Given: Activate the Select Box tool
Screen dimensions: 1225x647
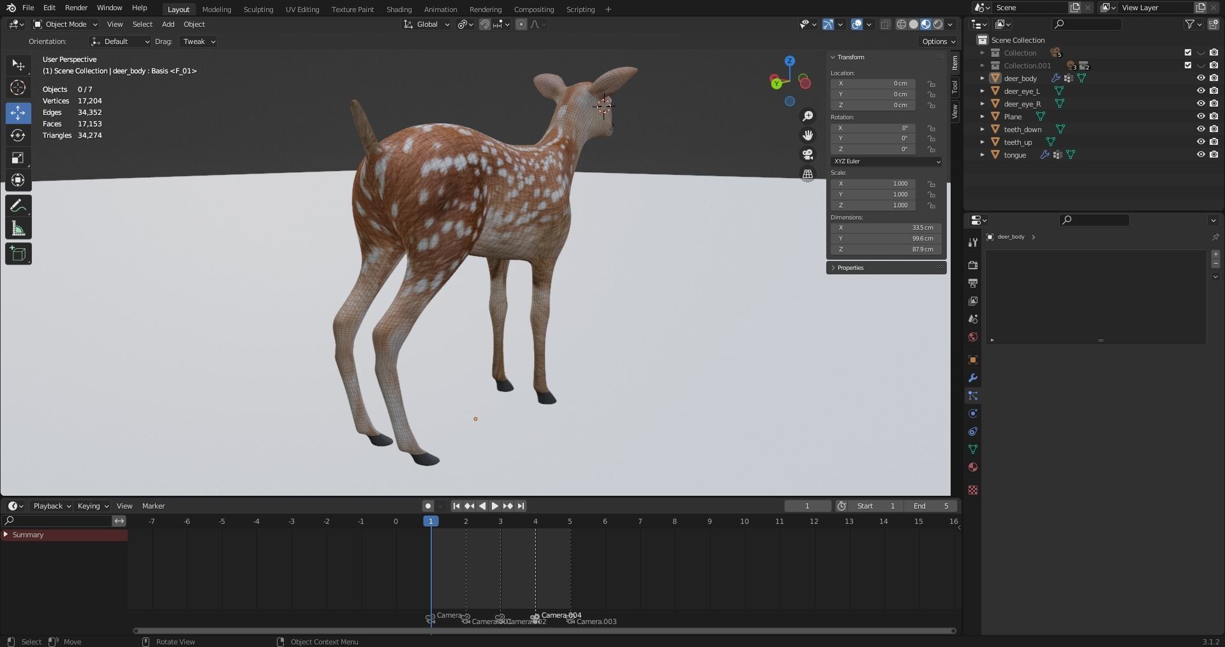Looking at the screenshot, I should click(x=18, y=65).
